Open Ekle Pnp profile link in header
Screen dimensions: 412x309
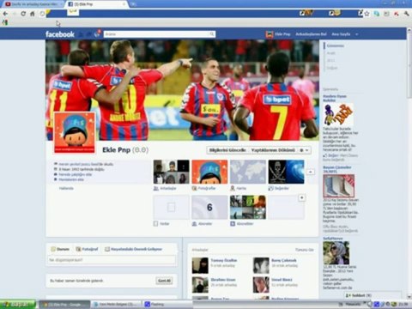point(282,34)
